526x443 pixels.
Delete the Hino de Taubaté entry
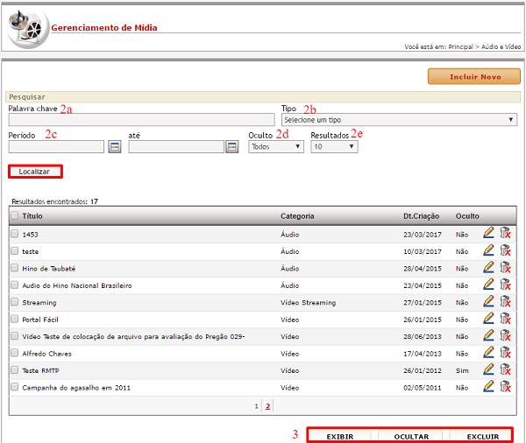pos(505,267)
